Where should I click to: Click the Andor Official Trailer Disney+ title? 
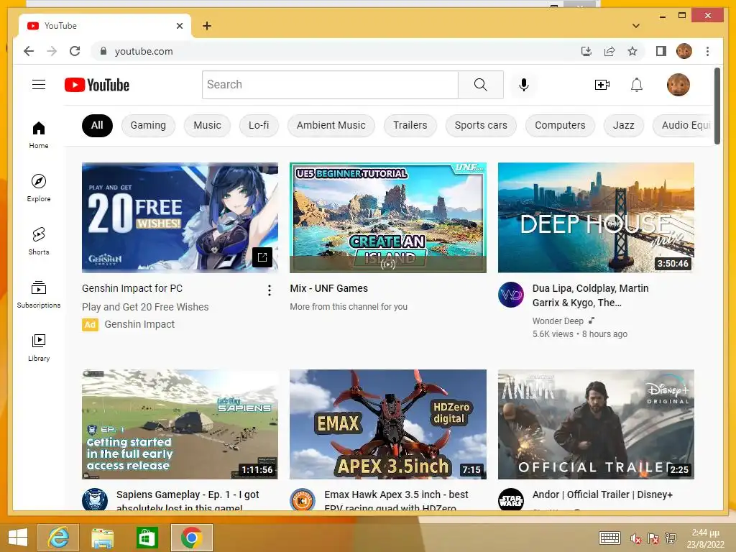(x=602, y=494)
